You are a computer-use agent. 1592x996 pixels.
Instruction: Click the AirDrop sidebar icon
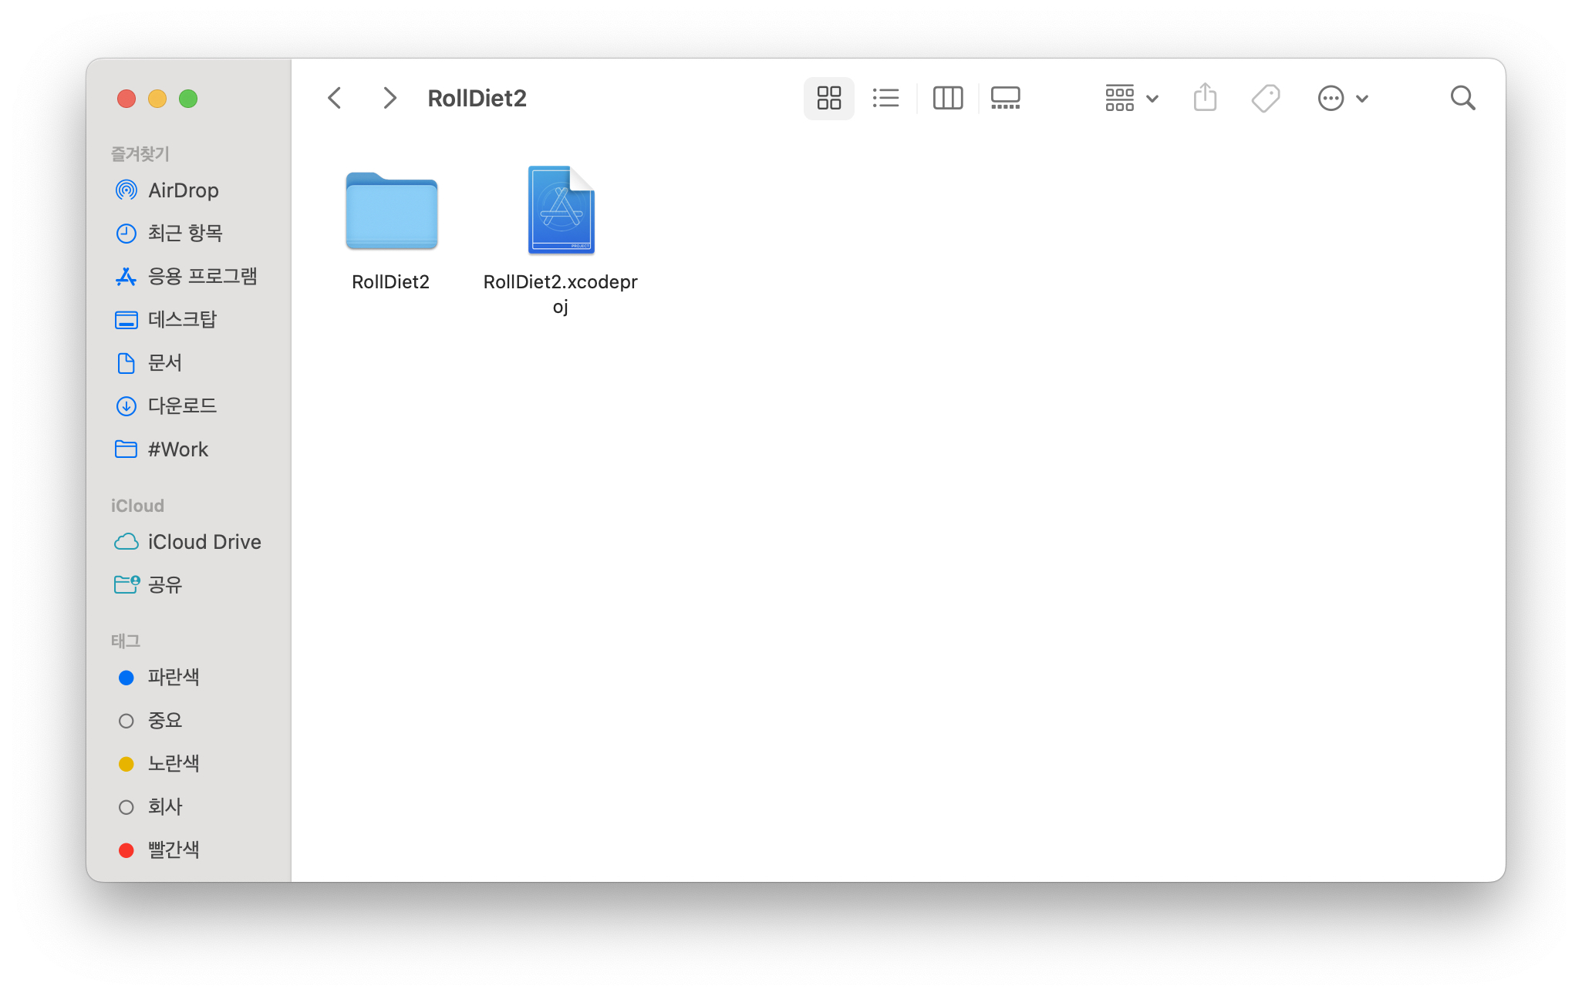pyautogui.click(x=126, y=190)
